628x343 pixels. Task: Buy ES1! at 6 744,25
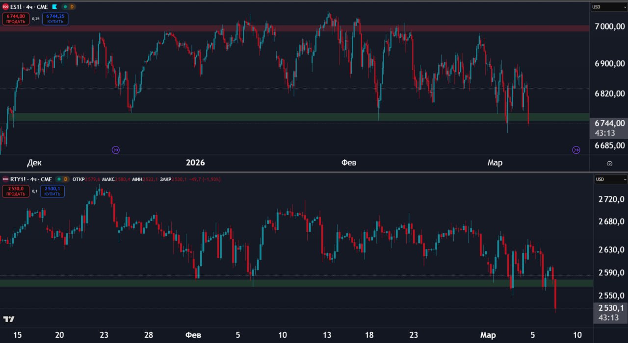[55, 19]
